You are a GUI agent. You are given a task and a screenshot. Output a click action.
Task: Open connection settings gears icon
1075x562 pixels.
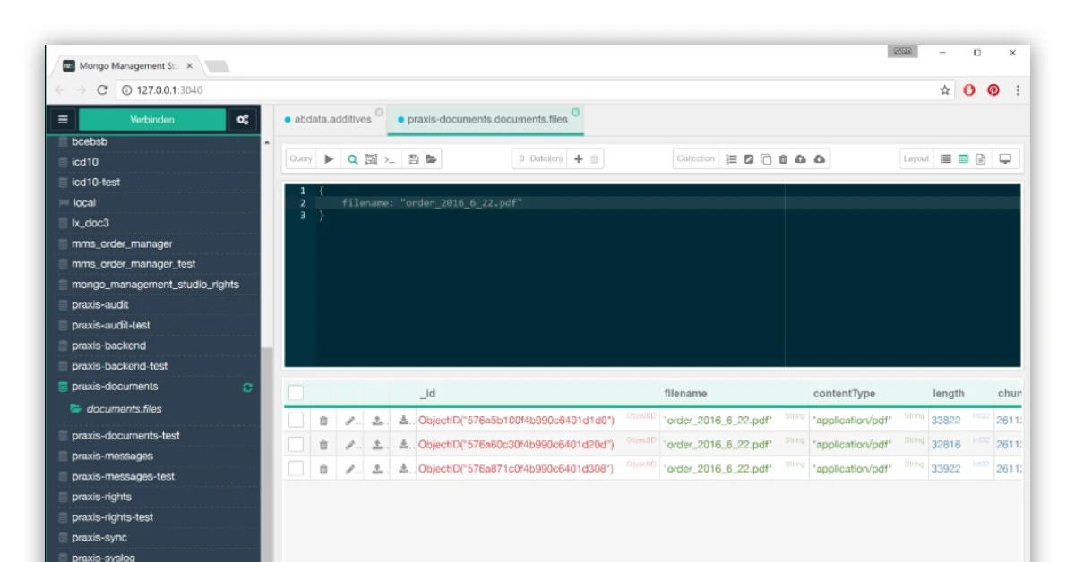pyautogui.click(x=243, y=120)
